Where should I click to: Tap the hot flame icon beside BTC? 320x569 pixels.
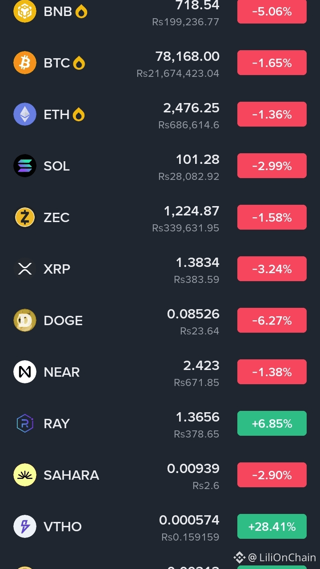[x=79, y=63]
